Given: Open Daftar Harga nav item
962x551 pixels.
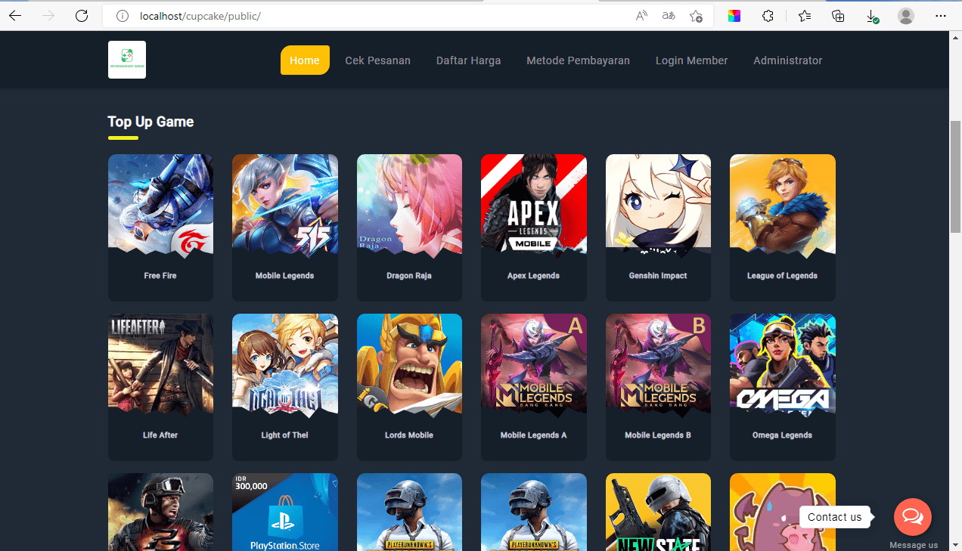Looking at the screenshot, I should pyautogui.click(x=469, y=60).
